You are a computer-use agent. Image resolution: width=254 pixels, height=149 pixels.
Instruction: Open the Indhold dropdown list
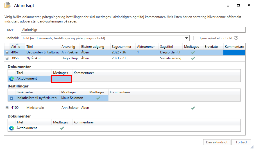pos(187,38)
